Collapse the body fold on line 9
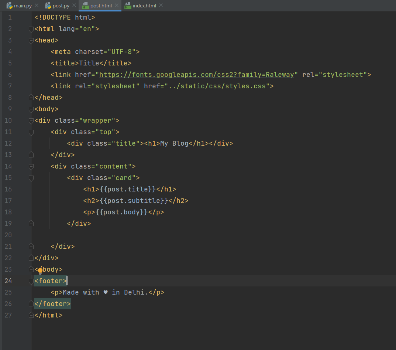The image size is (396, 350). point(31,109)
